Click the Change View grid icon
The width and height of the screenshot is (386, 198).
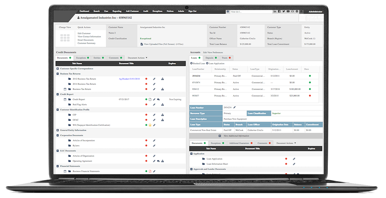[65, 38]
